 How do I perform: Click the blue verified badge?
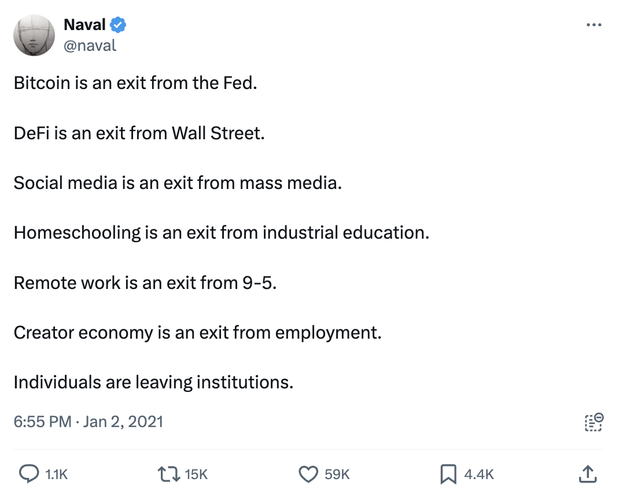tap(119, 25)
